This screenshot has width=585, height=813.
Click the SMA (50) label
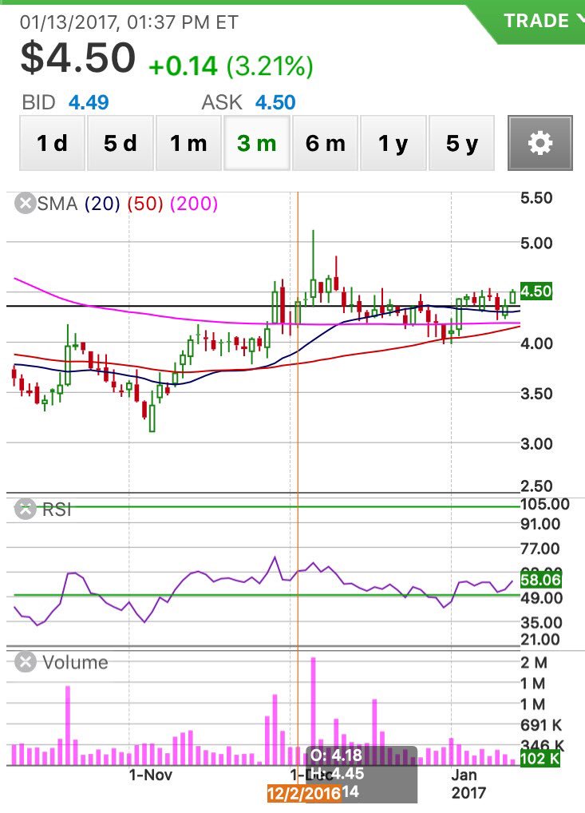(x=145, y=204)
